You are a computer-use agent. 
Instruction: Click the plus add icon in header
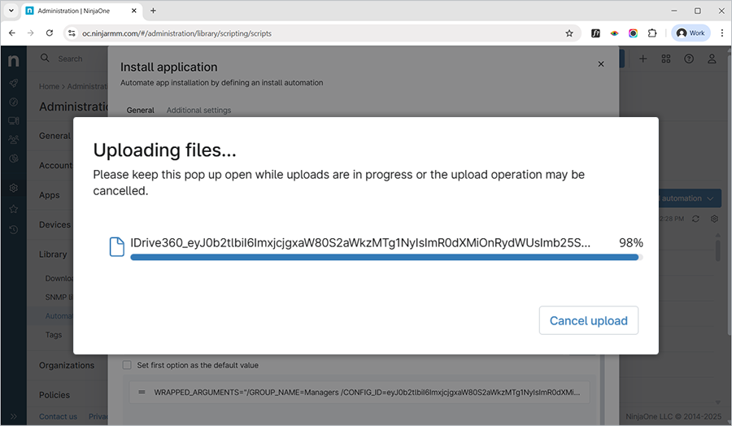coord(643,59)
